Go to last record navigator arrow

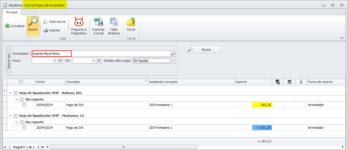43,147
